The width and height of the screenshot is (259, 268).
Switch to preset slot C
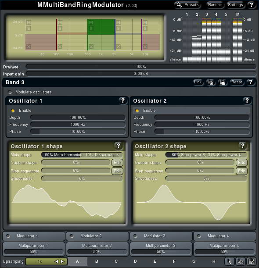[116, 261]
